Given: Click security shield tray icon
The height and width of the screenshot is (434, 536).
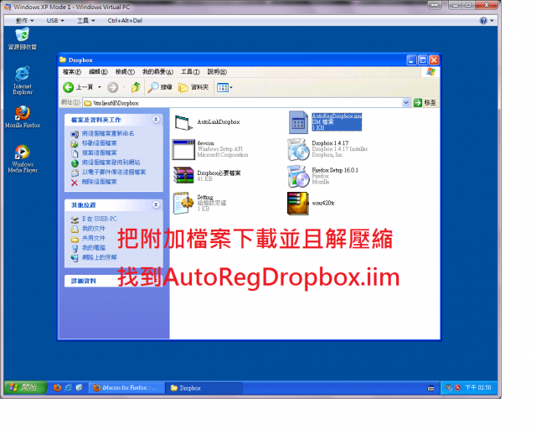Looking at the screenshot, I should 457,388.
